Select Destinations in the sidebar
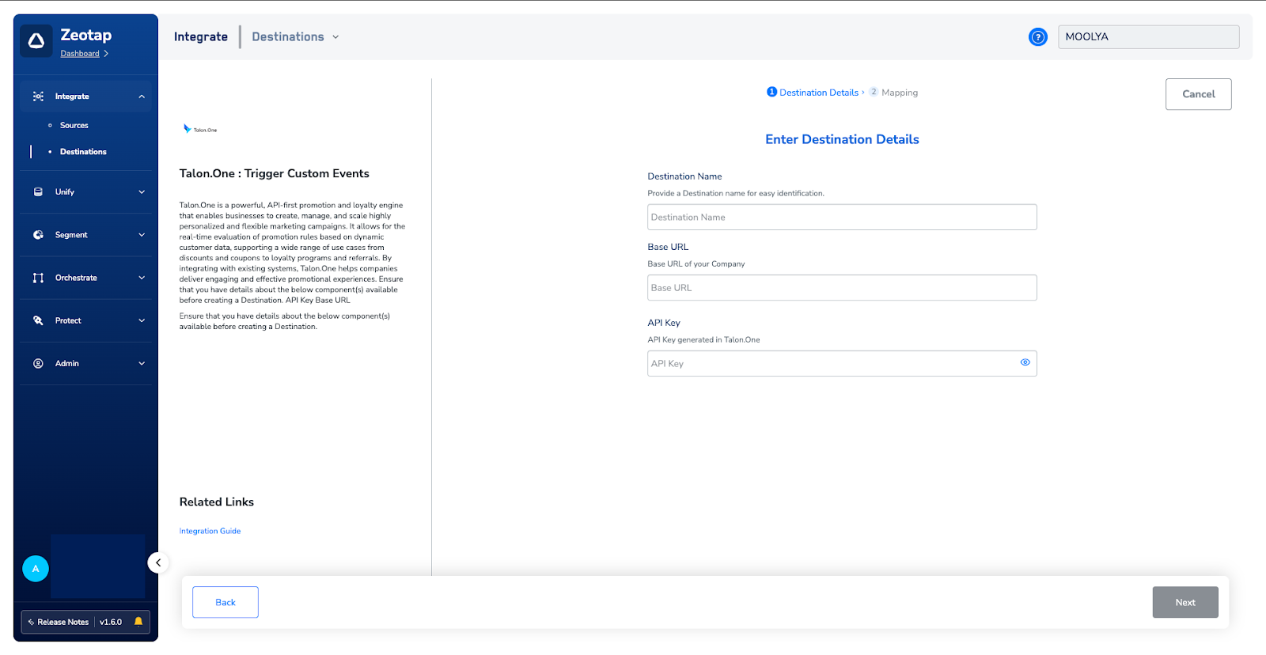This screenshot has width=1266, height=655. point(83,152)
